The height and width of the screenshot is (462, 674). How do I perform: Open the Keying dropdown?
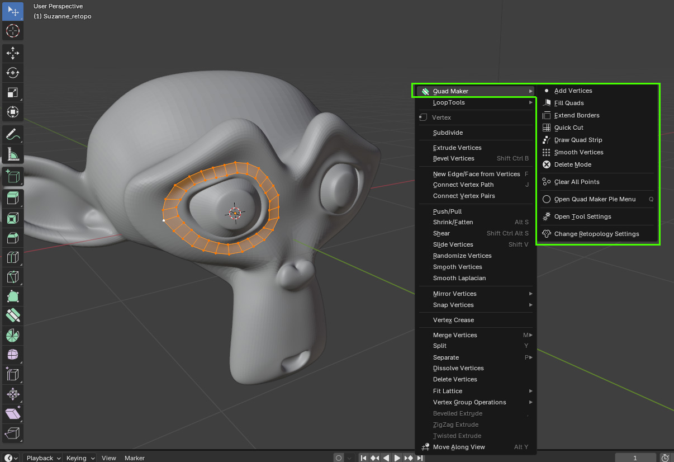click(79, 458)
